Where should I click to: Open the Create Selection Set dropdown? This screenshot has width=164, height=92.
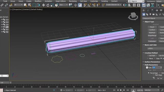[x=114, y=5]
